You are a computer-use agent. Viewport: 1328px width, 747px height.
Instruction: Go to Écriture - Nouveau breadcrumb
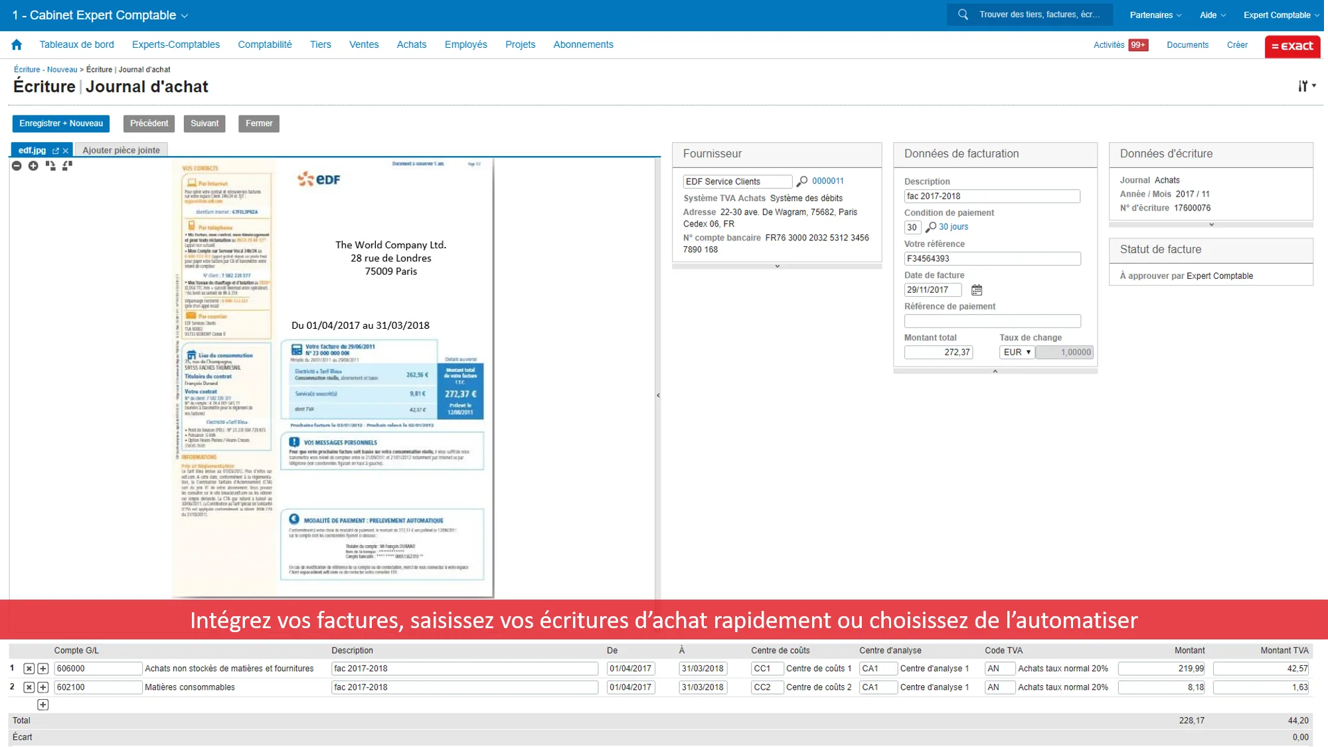click(46, 70)
